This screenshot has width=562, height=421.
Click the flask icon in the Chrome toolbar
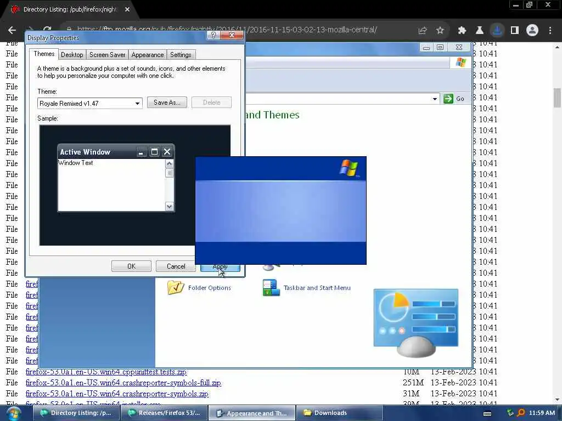480,31
